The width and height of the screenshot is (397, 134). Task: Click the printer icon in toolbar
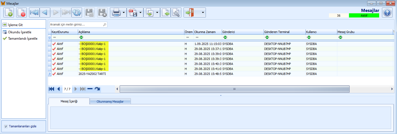[116, 12]
